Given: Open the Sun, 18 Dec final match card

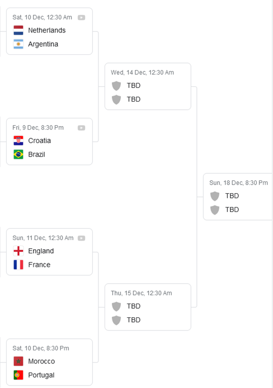Looking at the screenshot, I should (x=238, y=197).
